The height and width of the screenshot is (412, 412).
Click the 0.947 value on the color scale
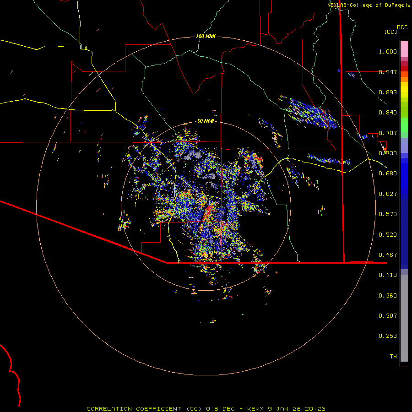(x=388, y=72)
